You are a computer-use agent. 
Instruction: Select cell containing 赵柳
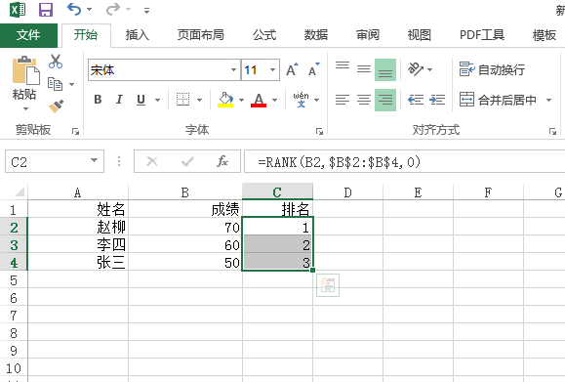[78, 227]
